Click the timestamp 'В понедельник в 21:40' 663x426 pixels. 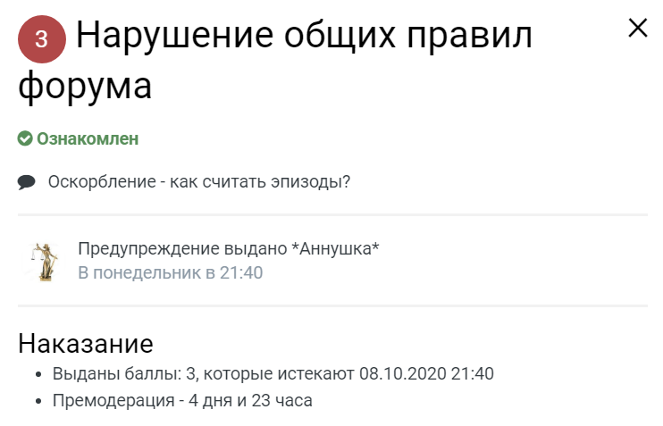click(171, 272)
